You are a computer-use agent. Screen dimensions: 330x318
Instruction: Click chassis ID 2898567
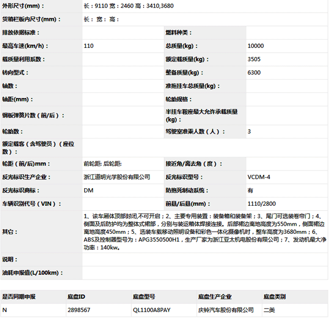click(x=79, y=310)
